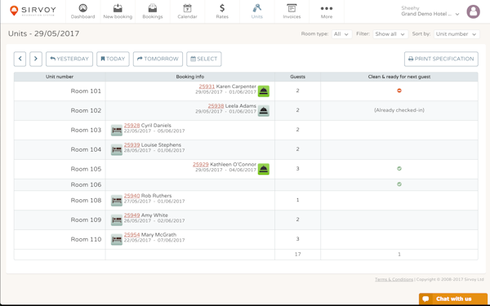Viewport: 490px width, 306px height.
Task: Click the green check-in bell icon for Room 105
Action: tap(264, 169)
